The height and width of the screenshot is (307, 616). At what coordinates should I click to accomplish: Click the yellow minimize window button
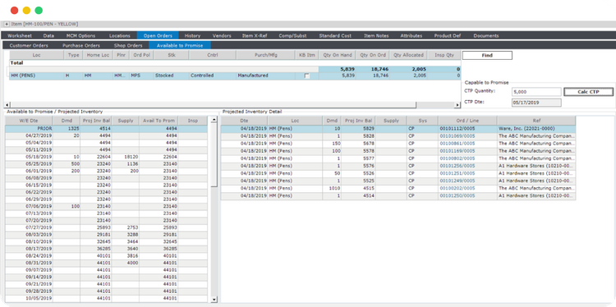click(x=26, y=10)
